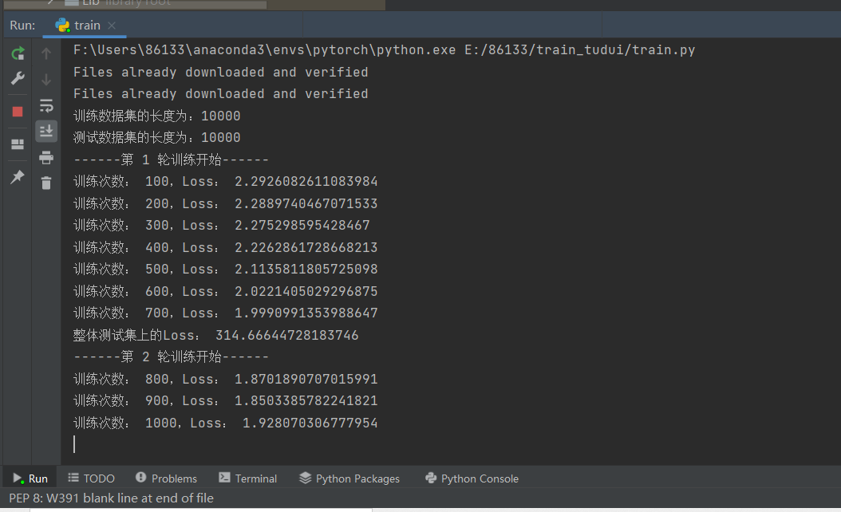Image resolution: width=841 pixels, height=512 pixels.
Task: Click the training count 600 loss line
Action: coord(225,291)
